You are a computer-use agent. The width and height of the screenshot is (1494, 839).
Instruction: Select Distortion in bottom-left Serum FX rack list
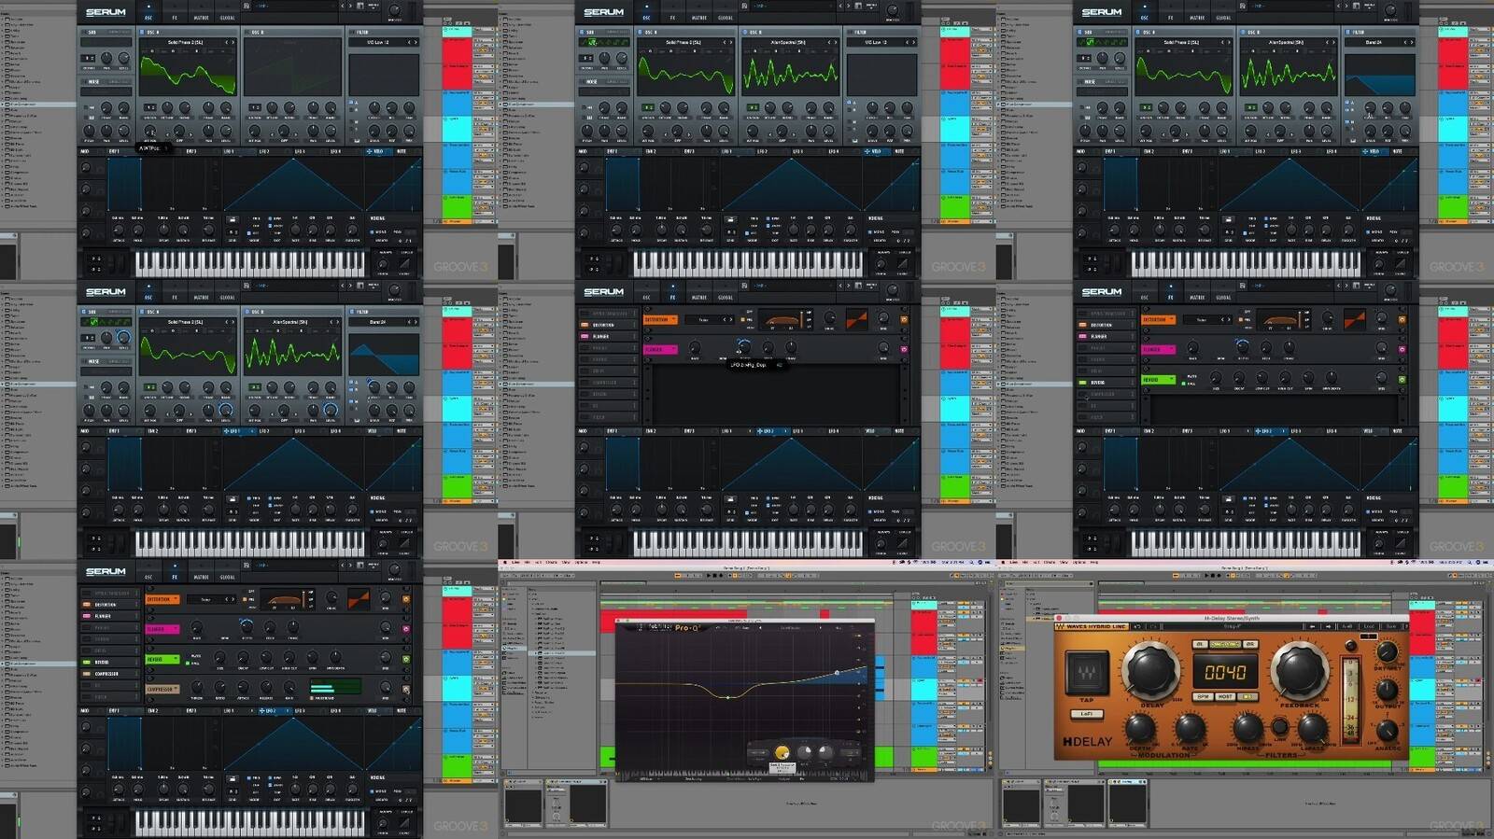(110, 605)
